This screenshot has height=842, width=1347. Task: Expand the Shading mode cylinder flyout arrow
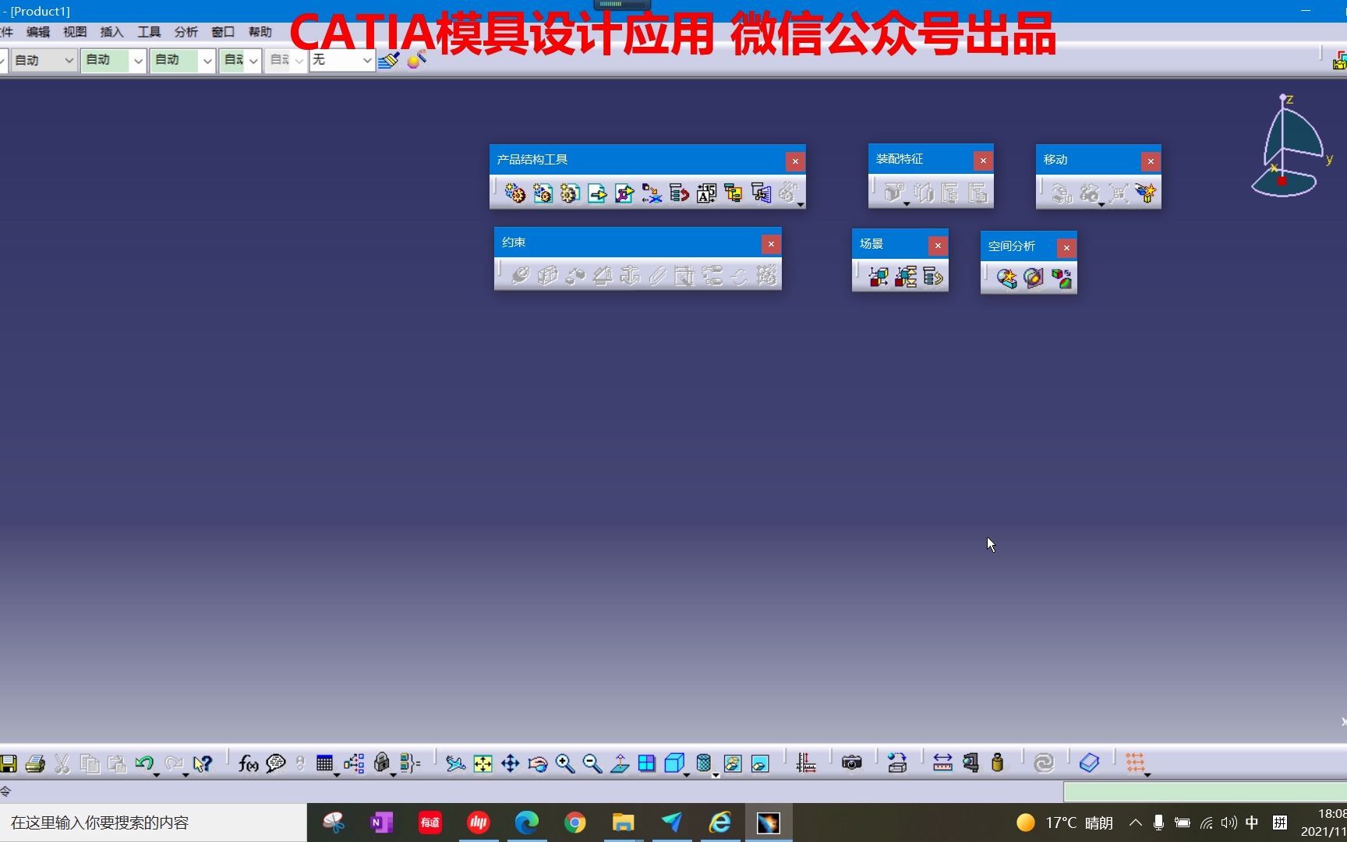[x=716, y=775]
